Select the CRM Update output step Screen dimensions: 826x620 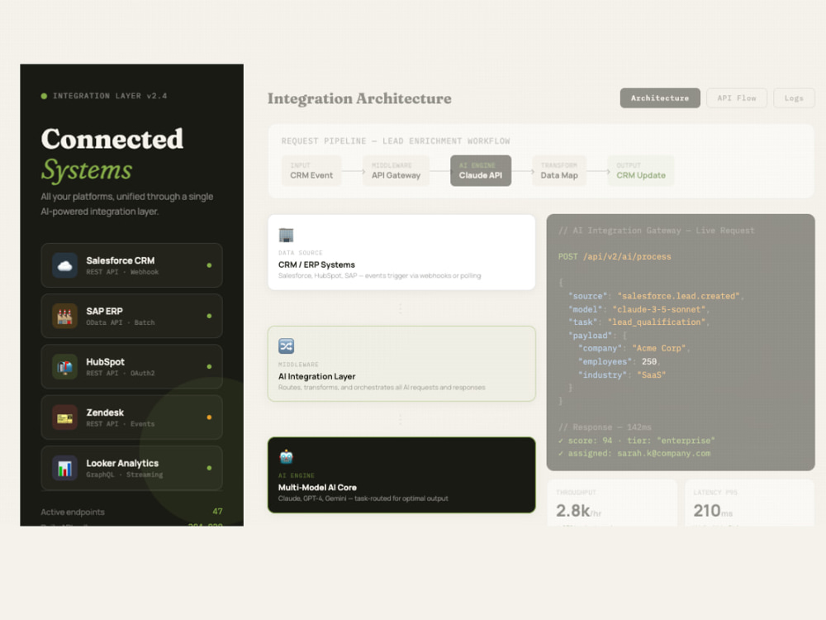point(641,171)
